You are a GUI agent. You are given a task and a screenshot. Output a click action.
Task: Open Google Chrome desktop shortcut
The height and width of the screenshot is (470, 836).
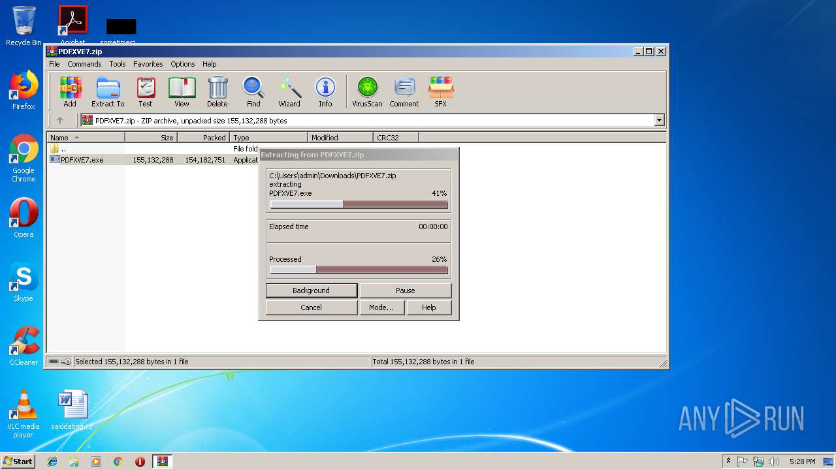(24, 159)
